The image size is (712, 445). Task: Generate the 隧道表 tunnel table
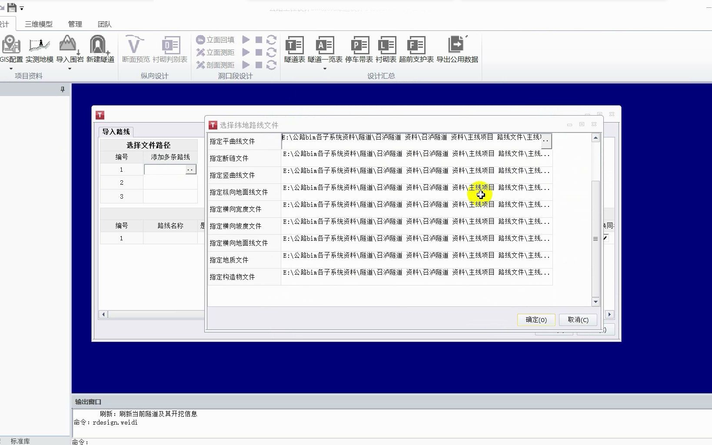pyautogui.click(x=294, y=49)
